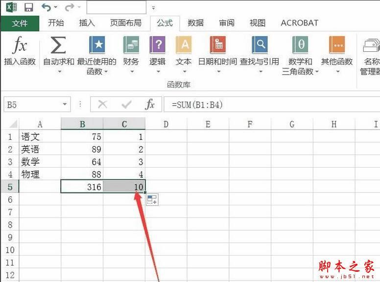380x282 pixels.
Task: Switch to the 页面布局 tab
Action: pos(126,23)
